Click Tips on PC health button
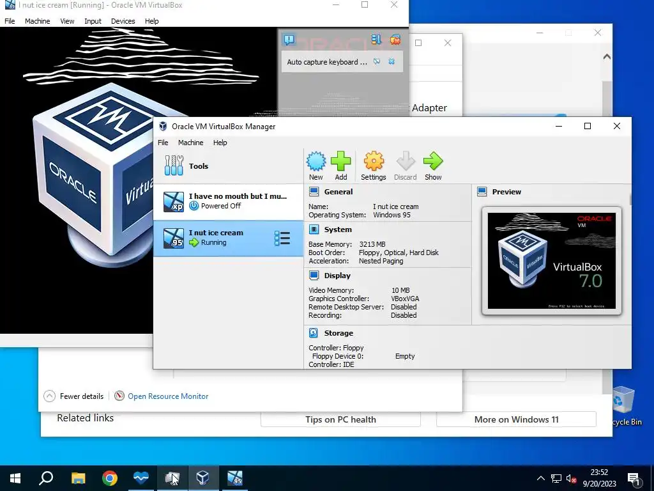The height and width of the screenshot is (491, 654). (x=340, y=419)
